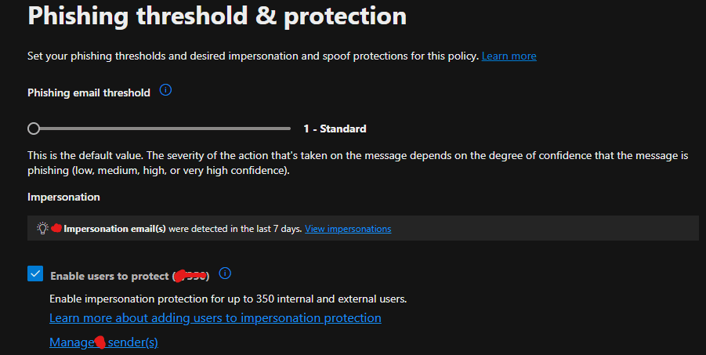Click the middle of the phishing threshold slider track
This screenshot has height=355, width=706.
pos(162,129)
